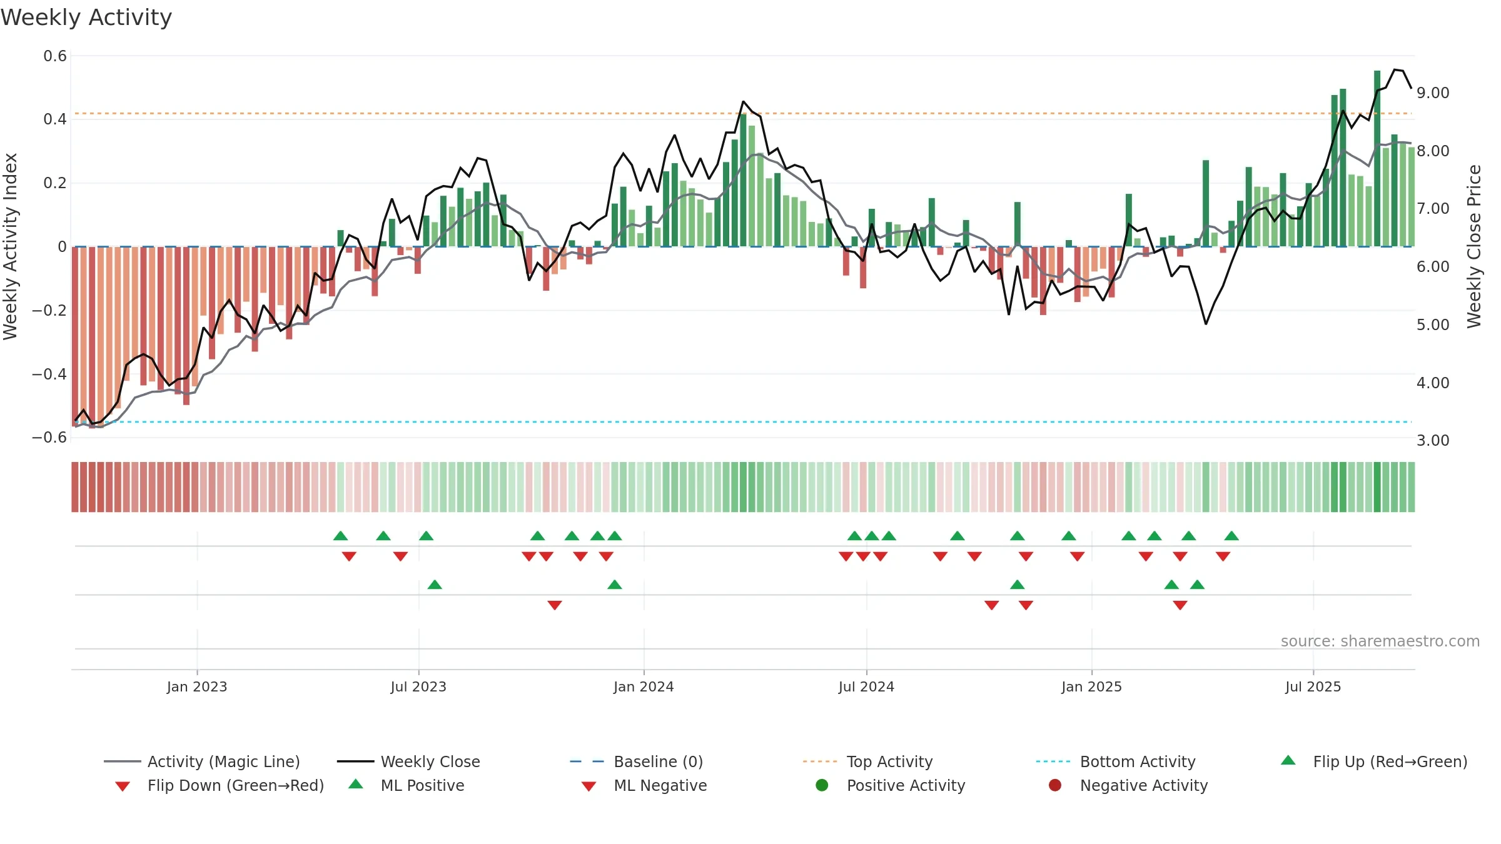Click the Magic Line gray line legend icon

pyautogui.click(x=122, y=761)
